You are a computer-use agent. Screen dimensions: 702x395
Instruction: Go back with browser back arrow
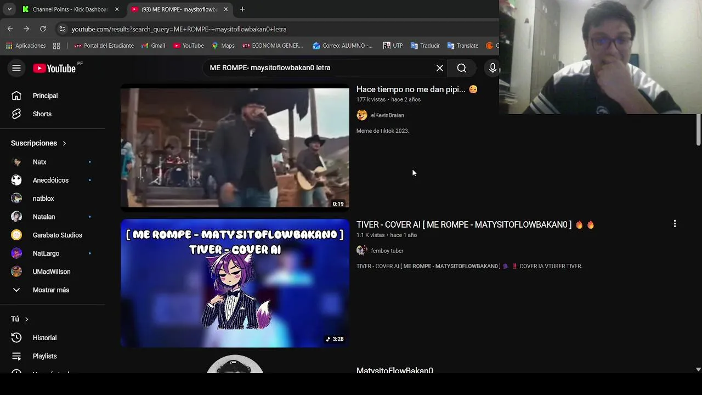10,29
